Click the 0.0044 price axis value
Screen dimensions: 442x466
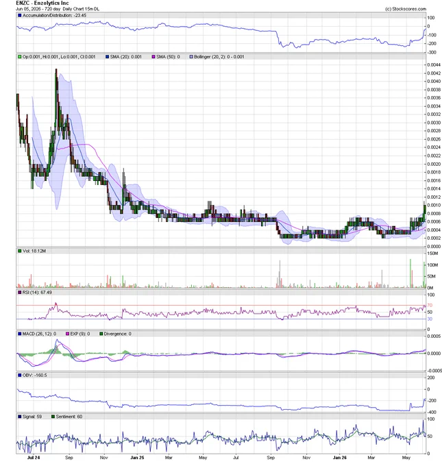click(434, 65)
